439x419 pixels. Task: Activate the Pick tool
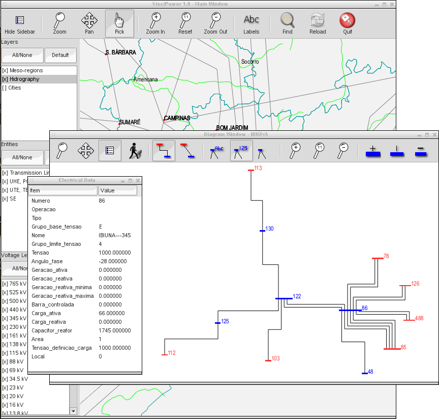point(119,24)
